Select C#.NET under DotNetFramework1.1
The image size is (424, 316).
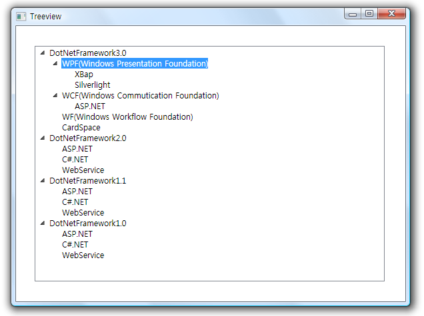75,202
